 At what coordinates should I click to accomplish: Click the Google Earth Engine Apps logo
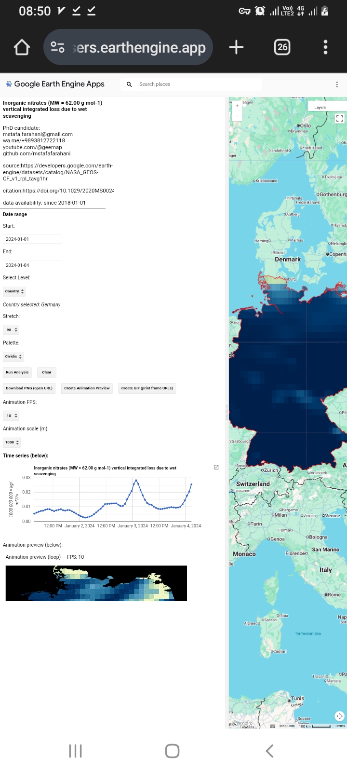(55, 84)
